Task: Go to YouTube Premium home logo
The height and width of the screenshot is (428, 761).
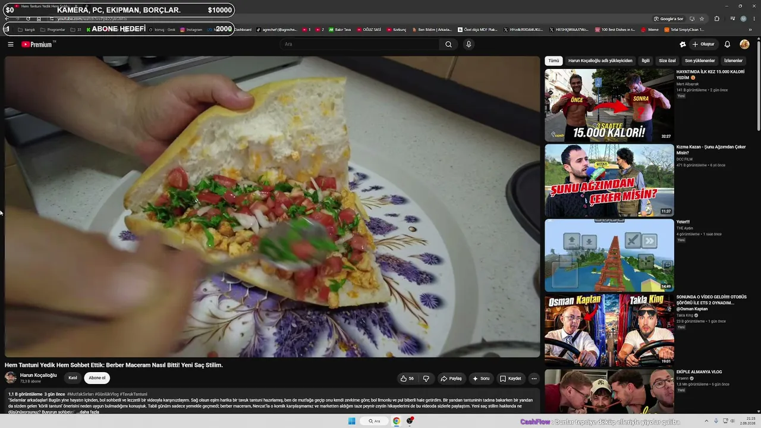Action: pyautogui.click(x=38, y=44)
